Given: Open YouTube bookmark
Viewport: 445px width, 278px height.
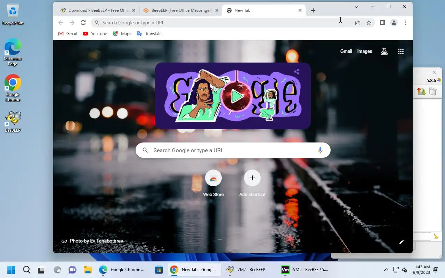Looking at the screenshot, I should [x=95, y=34].
